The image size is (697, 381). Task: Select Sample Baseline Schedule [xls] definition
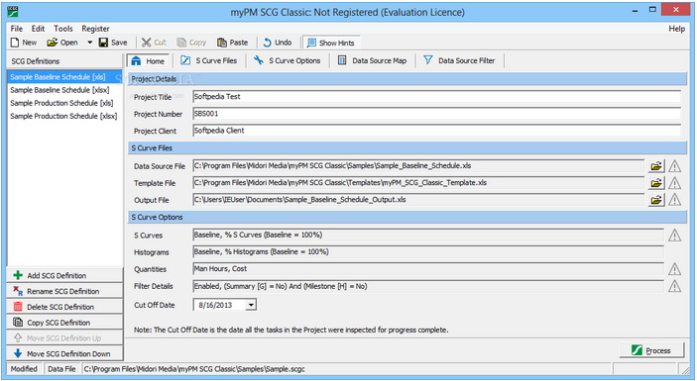pos(64,77)
